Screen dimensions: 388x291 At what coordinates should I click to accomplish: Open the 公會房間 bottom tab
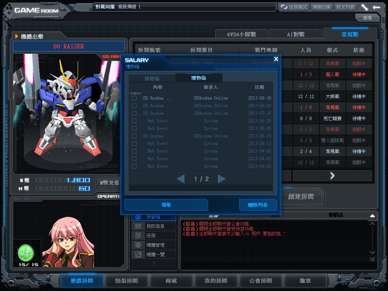(x=261, y=281)
